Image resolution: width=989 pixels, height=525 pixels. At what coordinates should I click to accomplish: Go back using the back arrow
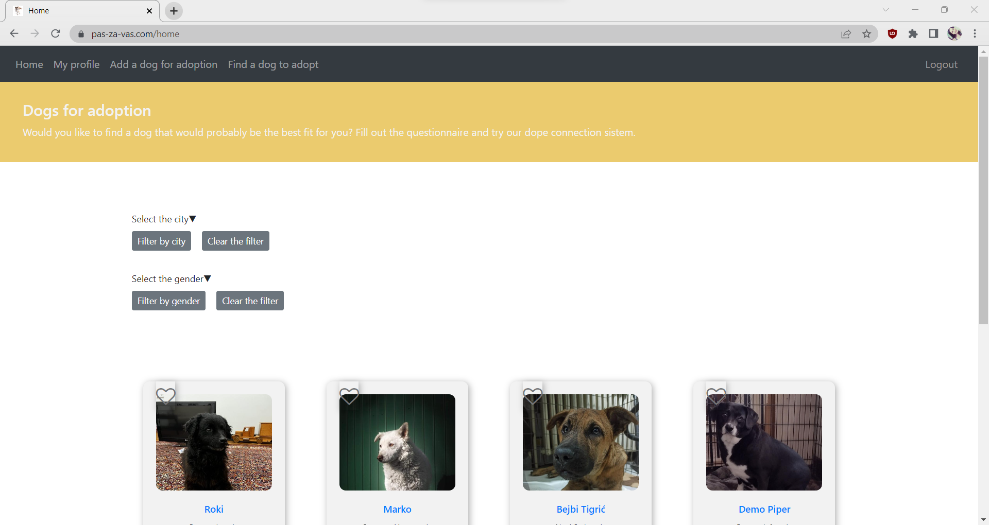(x=14, y=33)
